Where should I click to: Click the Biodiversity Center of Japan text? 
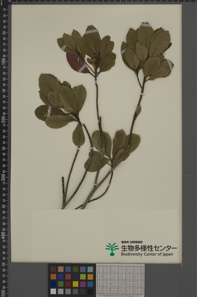coord(147,254)
